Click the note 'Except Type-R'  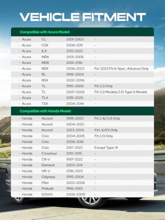(106, 148)
